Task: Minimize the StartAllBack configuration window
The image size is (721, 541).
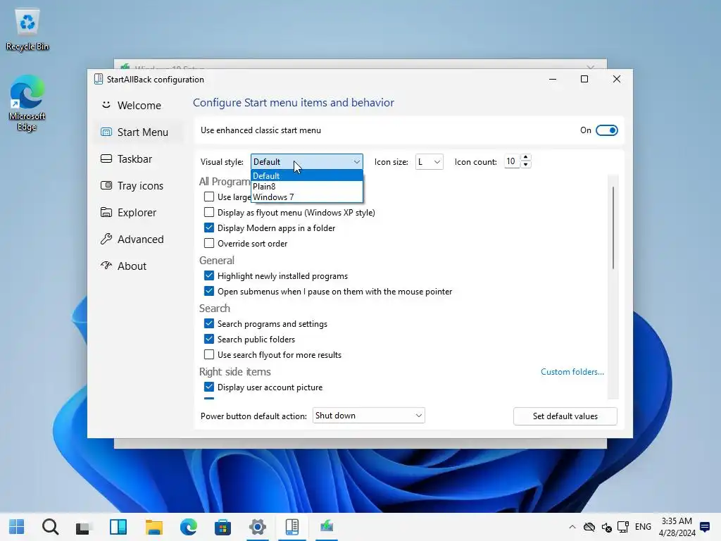Action: coord(553,79)
